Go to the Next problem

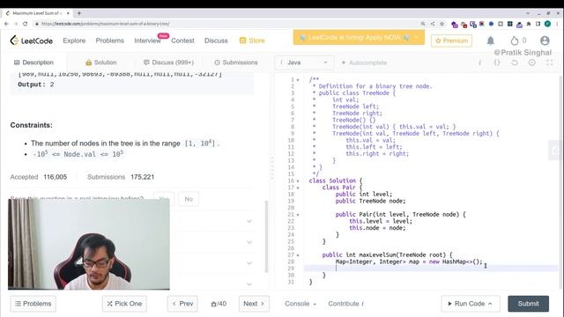click(254, 304)
